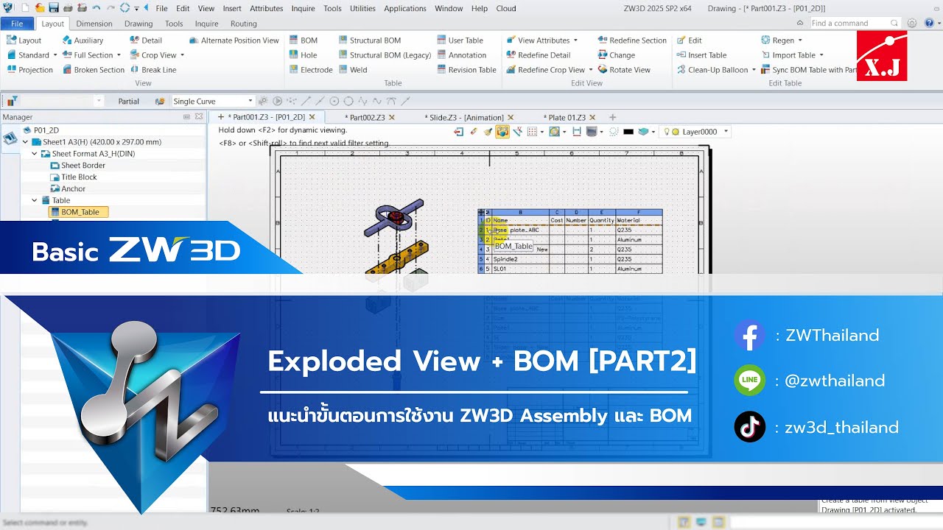Click Insert Table in Edit Table group
This screenshot has height=530, width=943.
pyautogui.click(x=701, y=55)
